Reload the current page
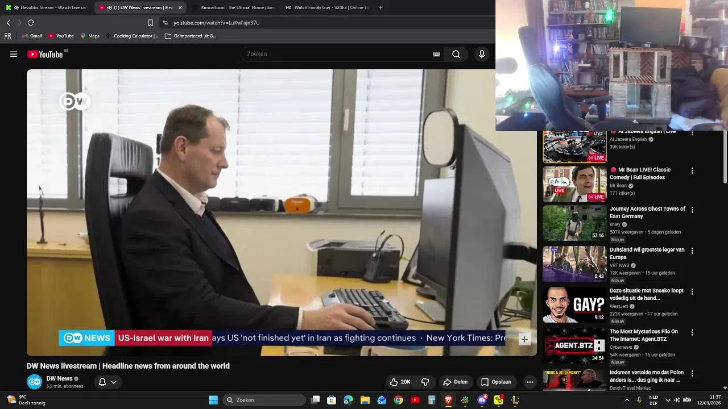 (x=31, y=23)
